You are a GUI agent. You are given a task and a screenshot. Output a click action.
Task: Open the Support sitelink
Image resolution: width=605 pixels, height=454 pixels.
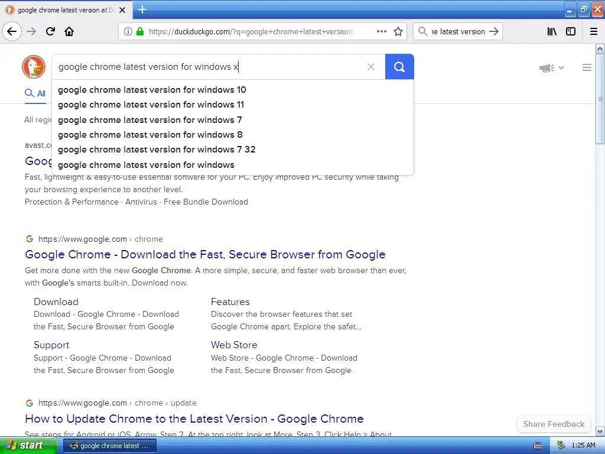coord(51,345)
